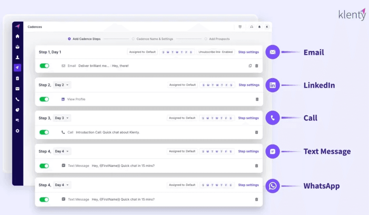
Task: Click the envelope icon before Email label
Action: pyautogui.click(x=63, y=66)
